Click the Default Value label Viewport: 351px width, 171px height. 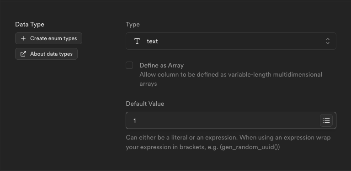pos(145,104)
